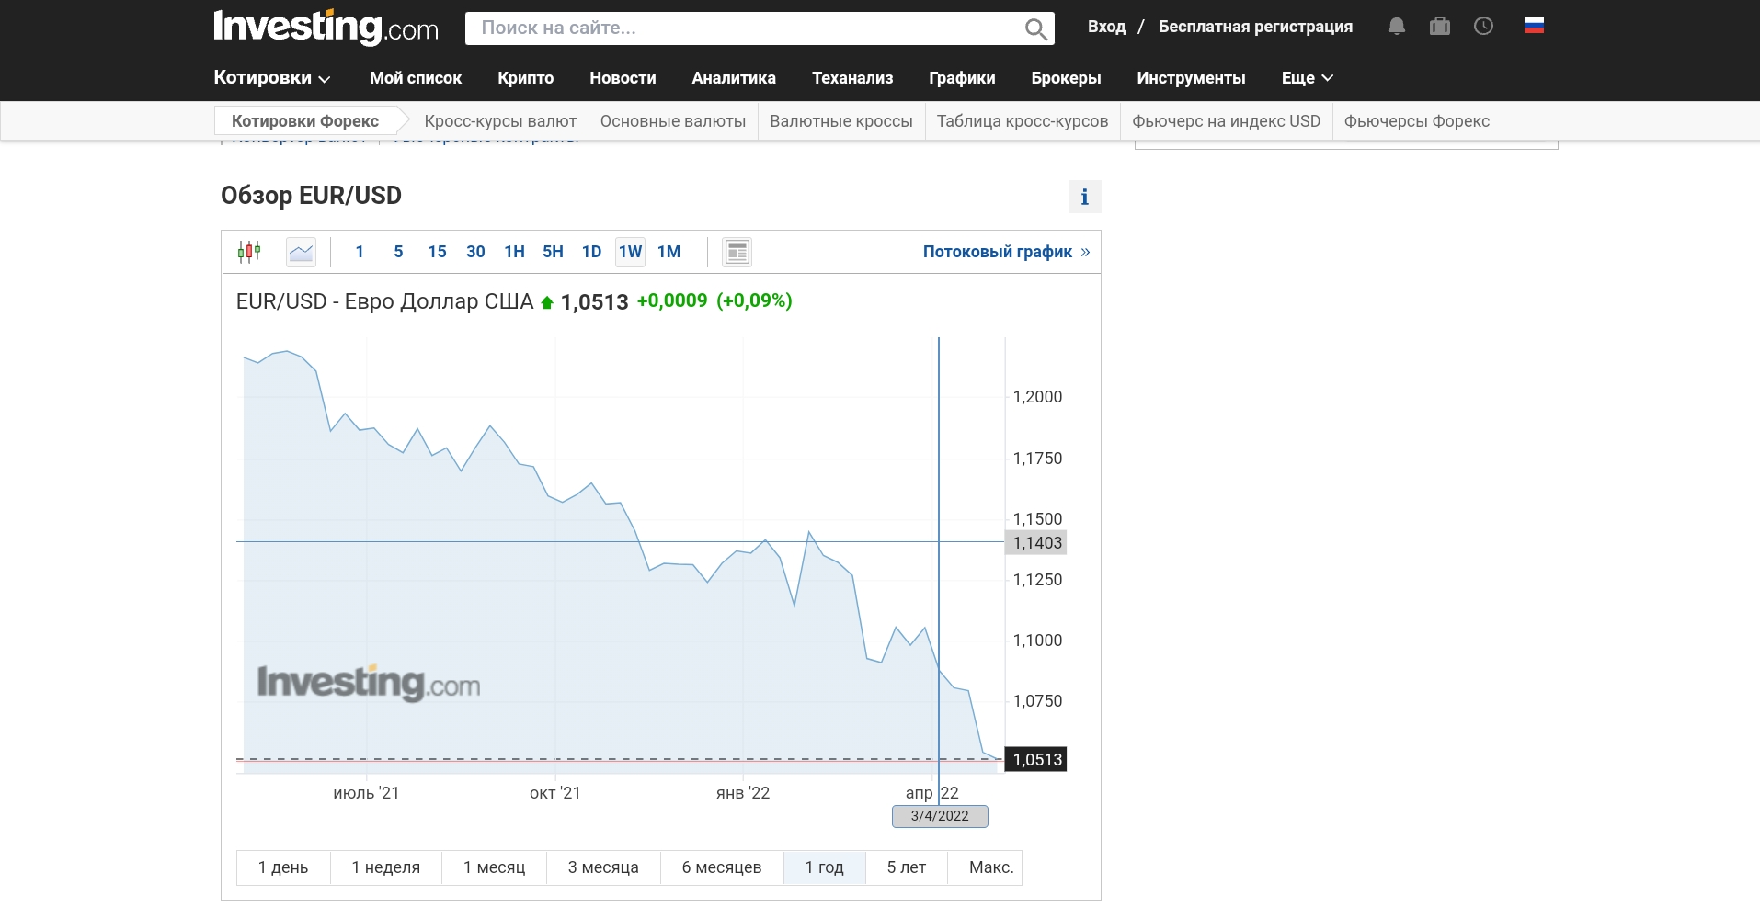Select the 6 месяцев range button
The image size is (1760, 907).
click(722, 867)
